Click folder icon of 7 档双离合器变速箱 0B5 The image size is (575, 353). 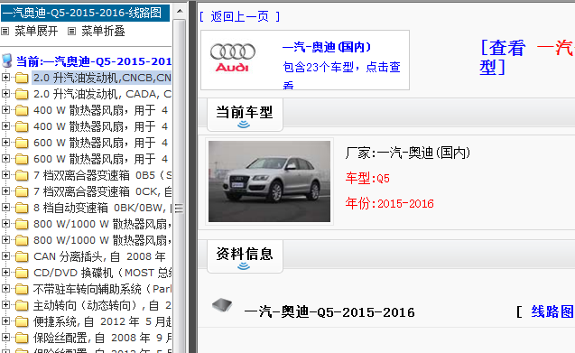point(22,175)
